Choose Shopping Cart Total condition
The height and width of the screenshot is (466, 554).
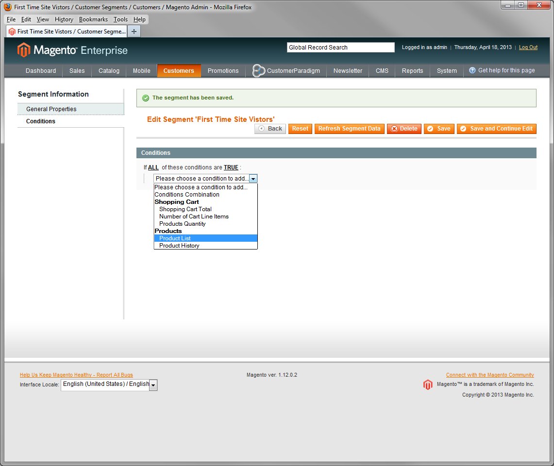point(206,209)
